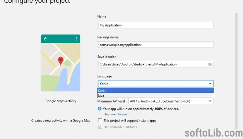
Task: Expand the Minimum API level dropdown
Action: click(171, 101)
